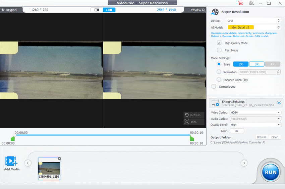The image size is (285, 189).
Task: Open the Quality Level dropdown
Action: coord(255,125)
